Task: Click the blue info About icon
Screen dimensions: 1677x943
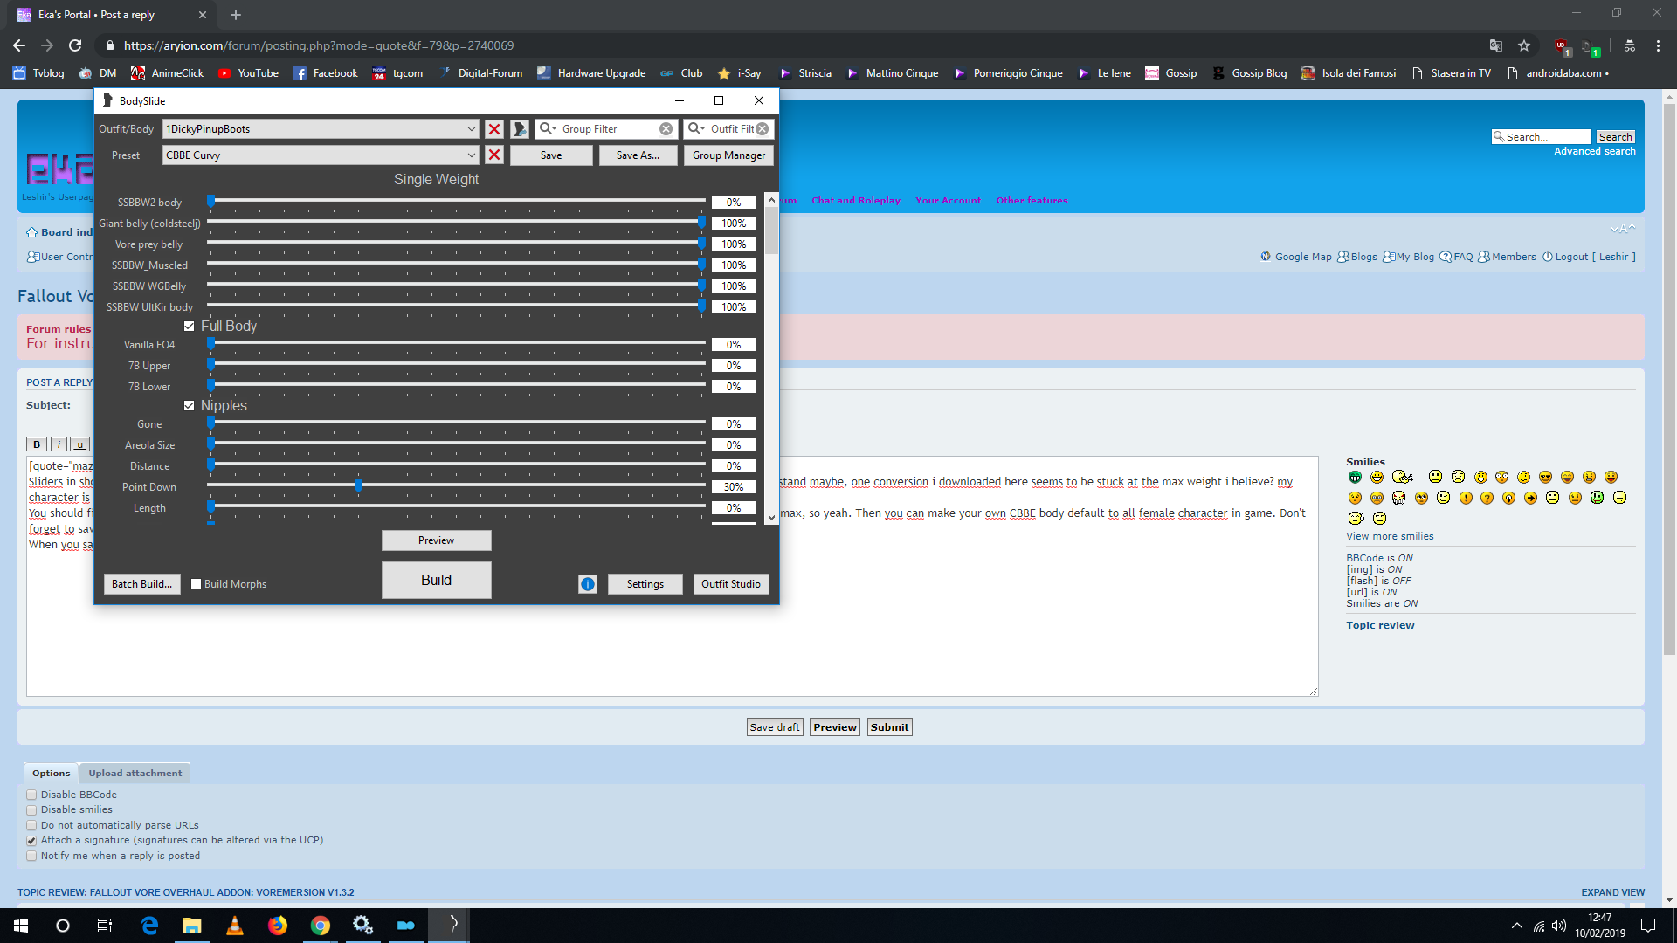Action: (x=588, y=584)
